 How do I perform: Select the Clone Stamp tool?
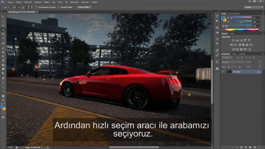3,52
